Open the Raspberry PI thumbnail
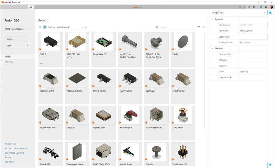The width and height of the screenshot is (275, 168). pyautogui.click(x=104, y=42)
